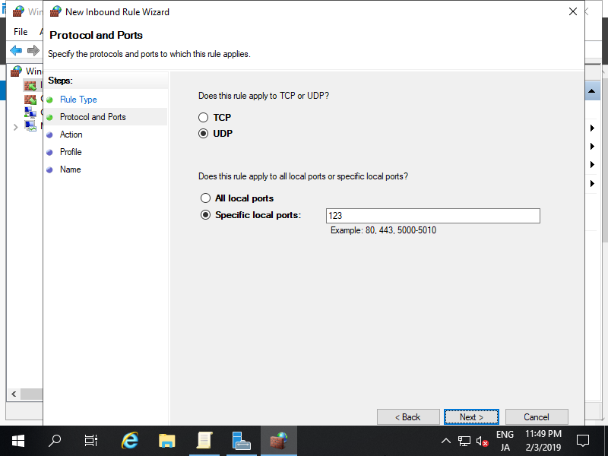This screenshot has height=456, width=608.
Task: Choose the Specific local ports option
Action: pyautogui.click(x=205, y=215)
